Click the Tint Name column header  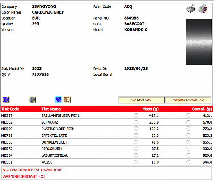tap(51, 109)
